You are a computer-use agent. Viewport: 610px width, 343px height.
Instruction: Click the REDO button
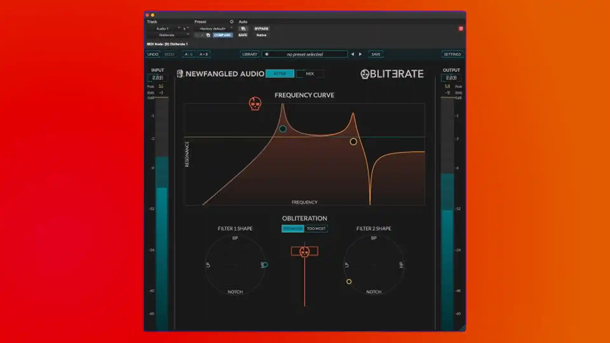[x=169, y=54]
